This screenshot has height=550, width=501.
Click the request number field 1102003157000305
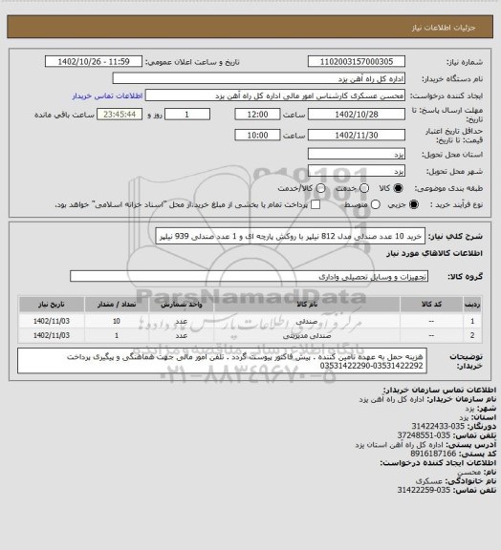[x=357, y=61]
